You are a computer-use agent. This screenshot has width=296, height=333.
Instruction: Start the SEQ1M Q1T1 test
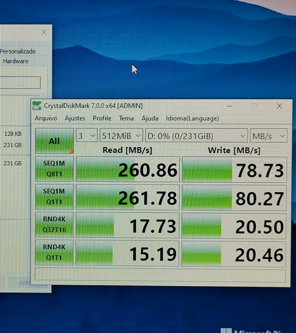point(54,196)
